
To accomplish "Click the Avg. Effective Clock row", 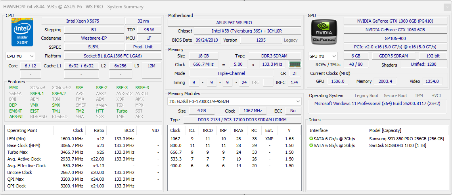I will click(x=83, y=166).
